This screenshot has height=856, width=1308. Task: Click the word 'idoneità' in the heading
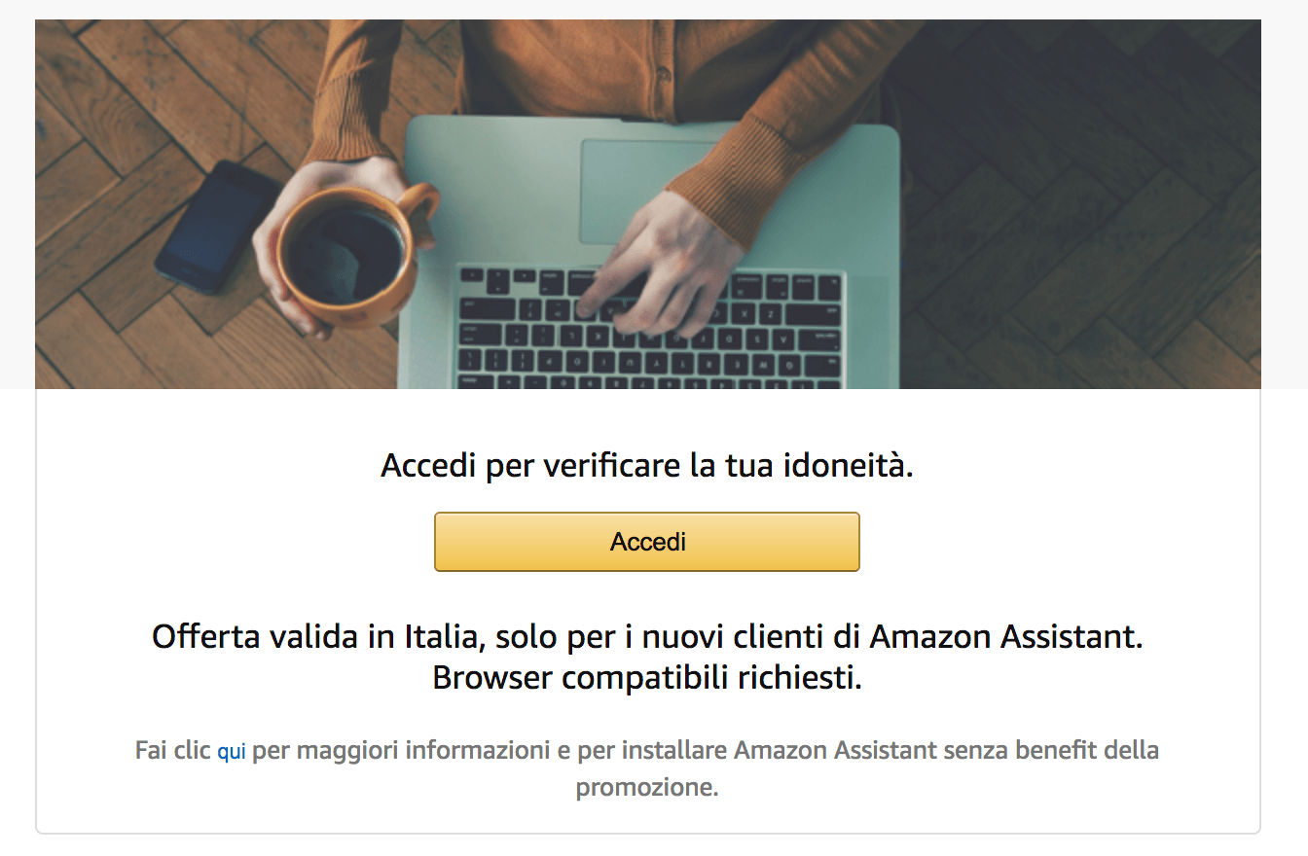coord(849,466)
